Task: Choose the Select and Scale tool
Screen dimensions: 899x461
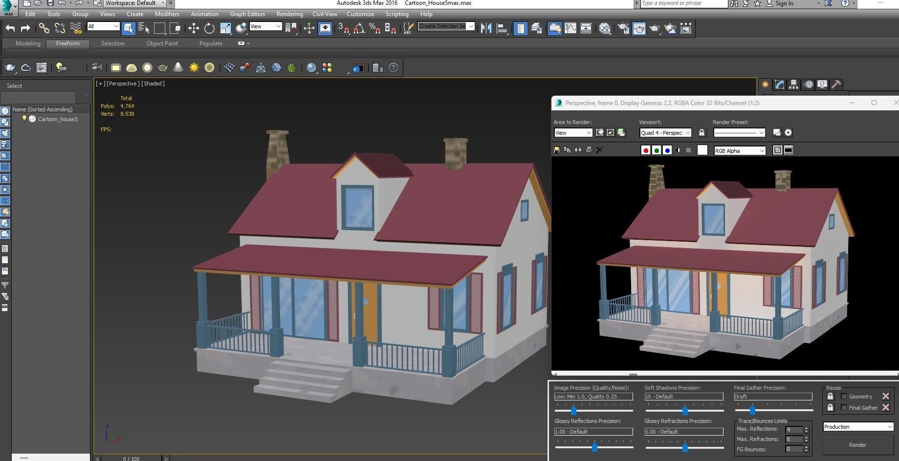Action: click(x=225, y=28)
